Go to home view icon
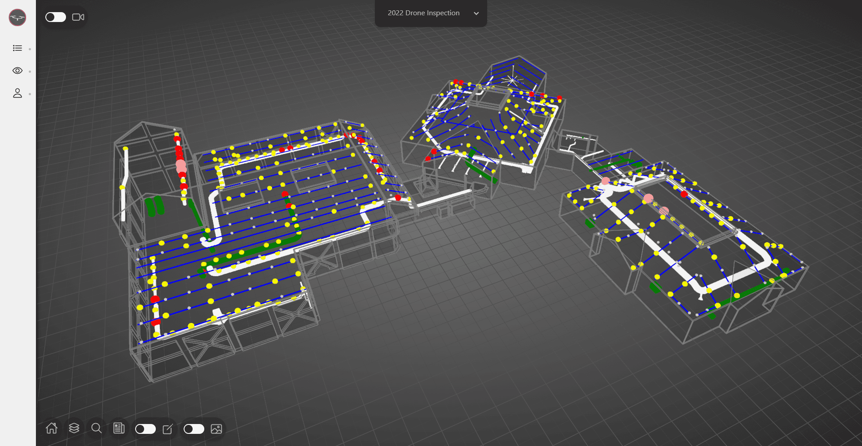This screenshot has height=446, width=862. [52, 428]
